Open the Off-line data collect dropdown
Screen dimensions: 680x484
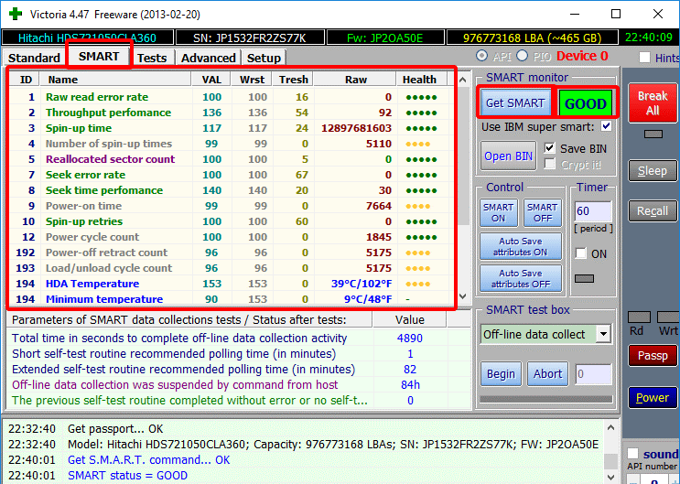tap(603, 334)
